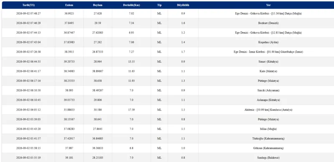Click latitude value 35.88633

coord(69,110)
